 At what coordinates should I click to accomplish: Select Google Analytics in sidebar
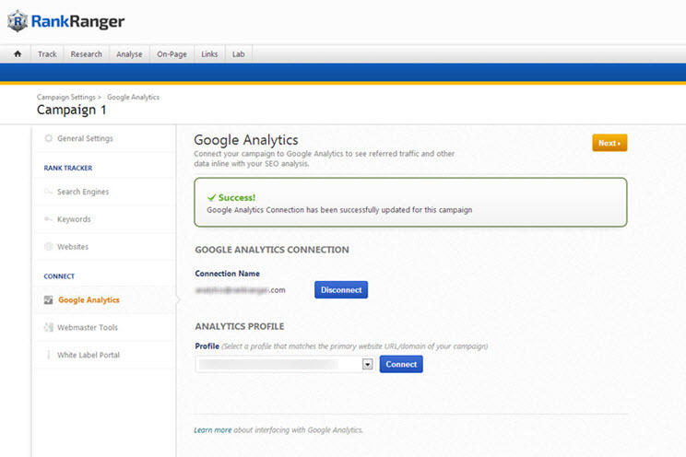coord(89,300)
